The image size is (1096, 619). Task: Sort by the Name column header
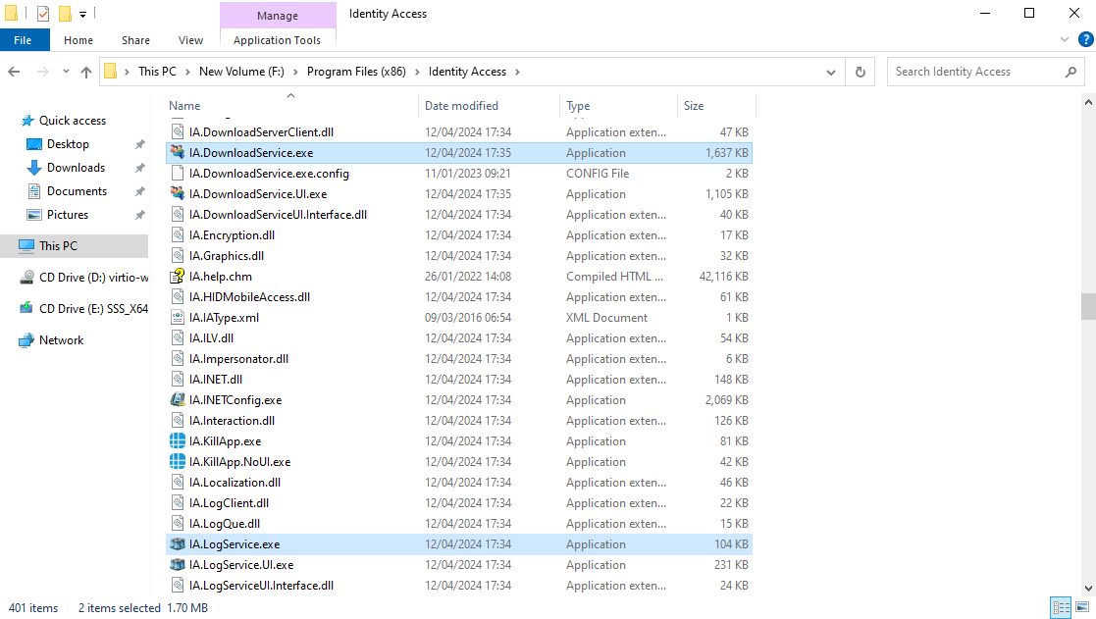[x=184, y=106]
